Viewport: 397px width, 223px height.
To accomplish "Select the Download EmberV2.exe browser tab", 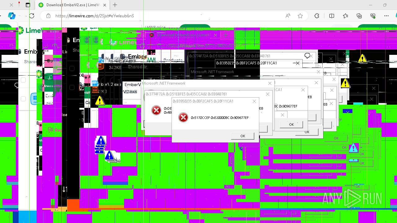I will tap(73, 5).
